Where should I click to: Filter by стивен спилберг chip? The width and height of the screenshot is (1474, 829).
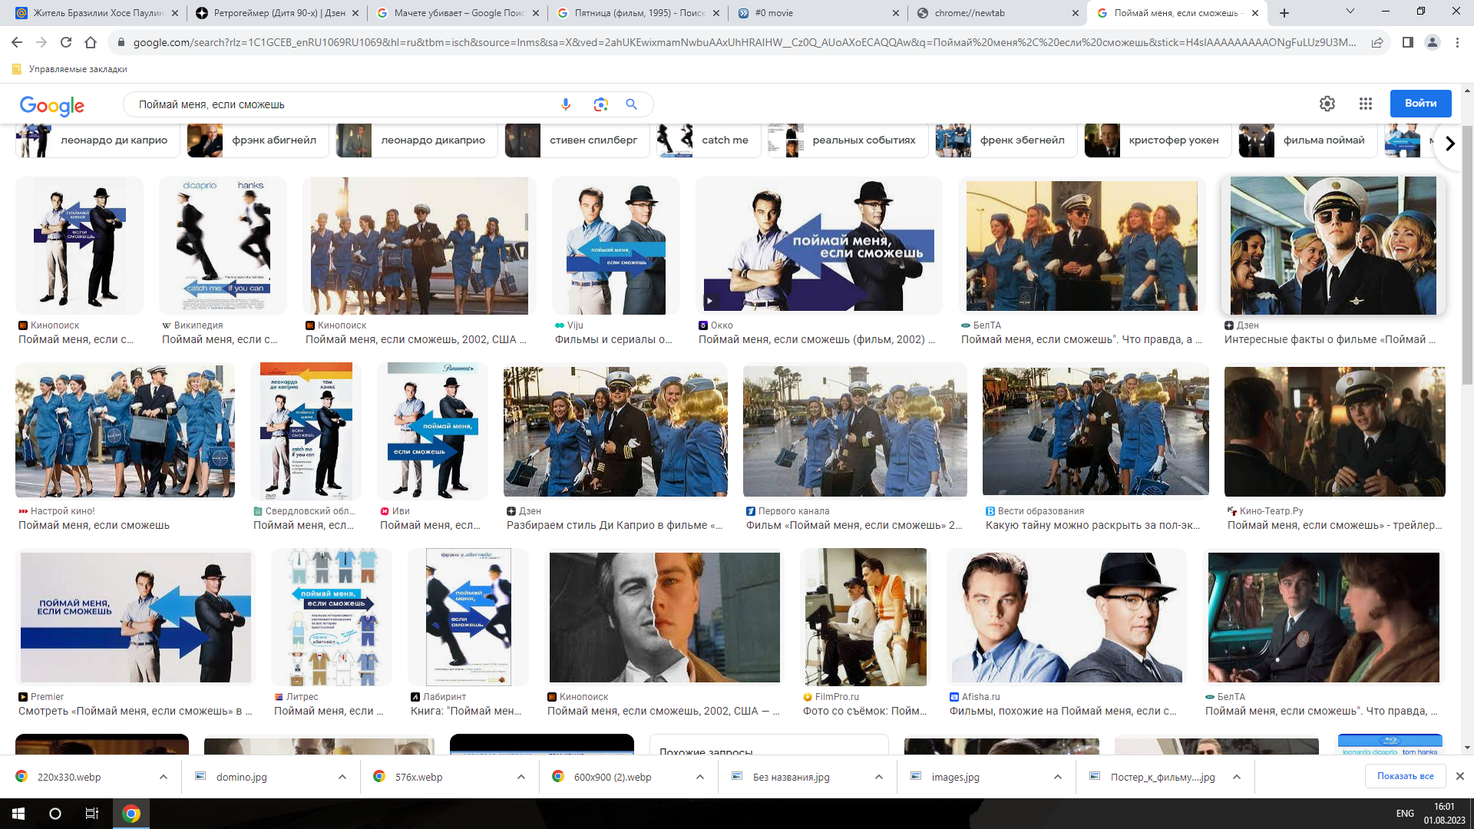click(x=577, y=140)
